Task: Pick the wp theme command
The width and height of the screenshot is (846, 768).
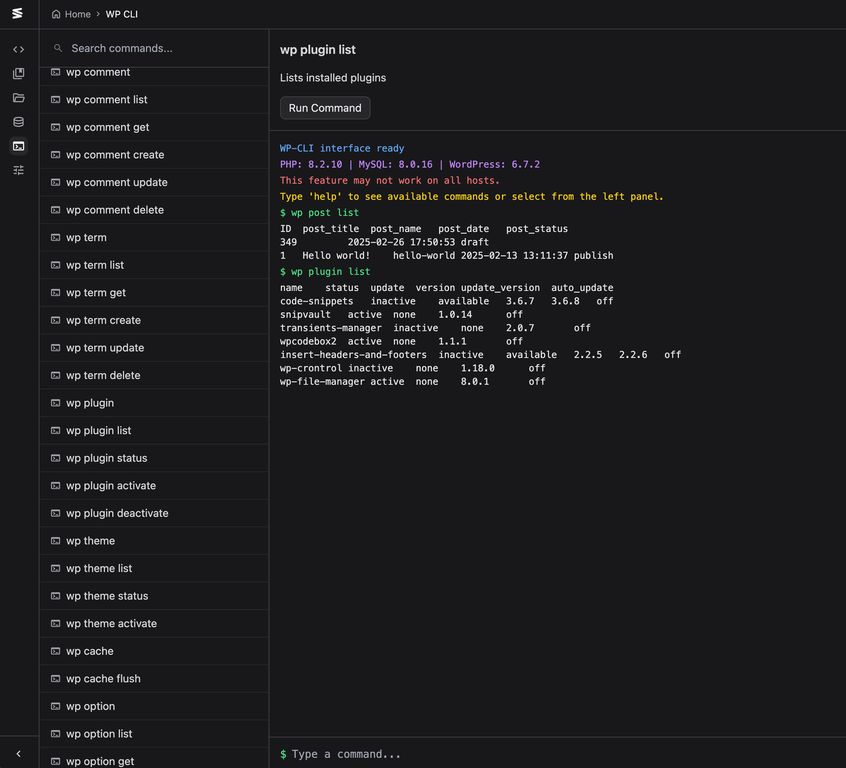Action: pos(154,541)
